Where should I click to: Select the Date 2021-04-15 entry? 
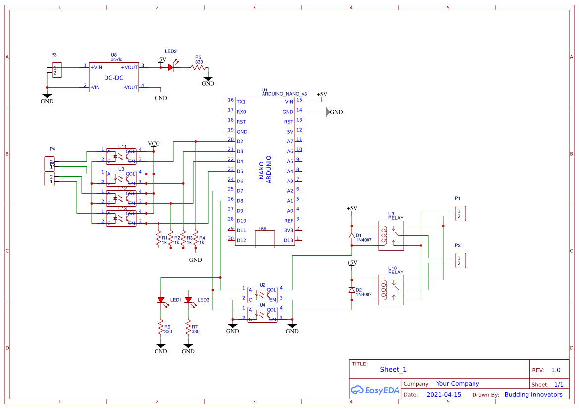[x=443, y=394]
